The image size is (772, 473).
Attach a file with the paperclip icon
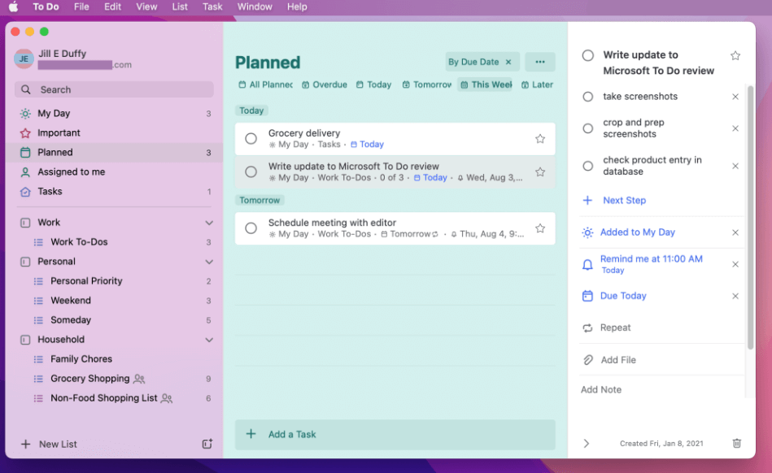(x=586, y=359)
